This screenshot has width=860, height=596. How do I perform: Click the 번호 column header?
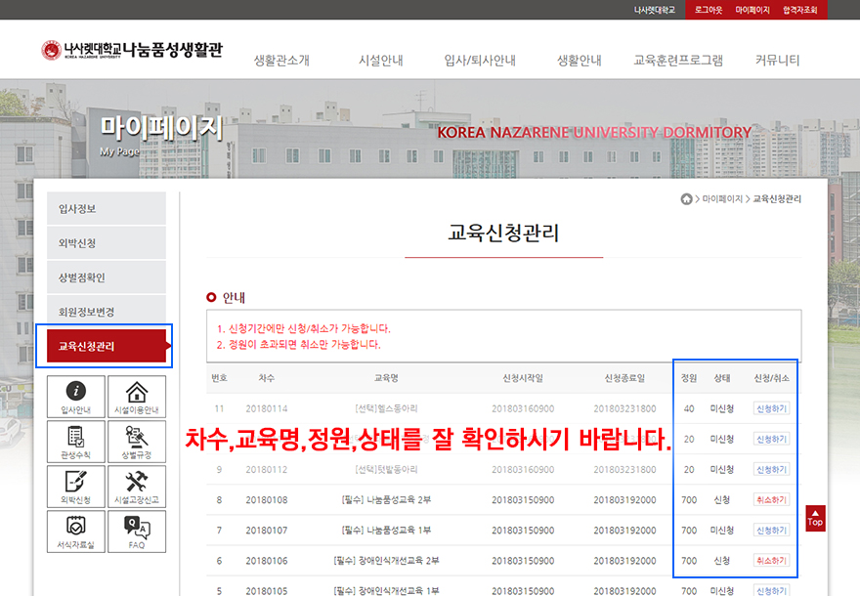point(219,378)
